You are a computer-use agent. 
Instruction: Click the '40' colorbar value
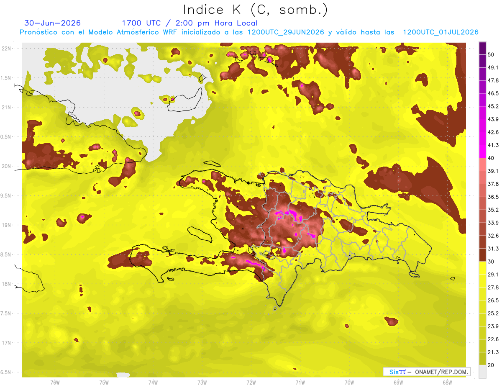pyautogui.click(x=491, y=158)
